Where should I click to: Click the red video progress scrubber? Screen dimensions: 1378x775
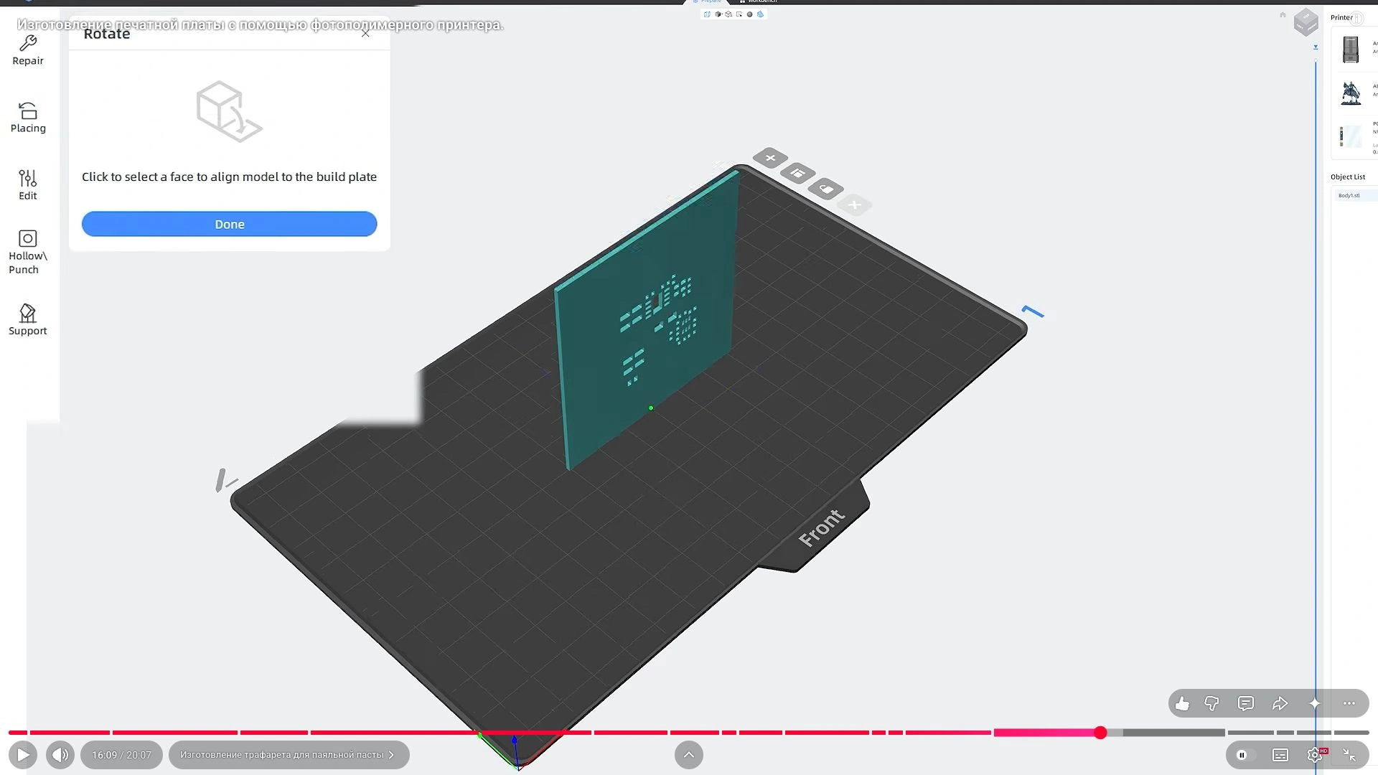tap(1100, 733)
